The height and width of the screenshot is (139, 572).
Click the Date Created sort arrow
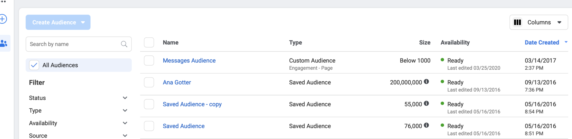[x=566, y=42]
